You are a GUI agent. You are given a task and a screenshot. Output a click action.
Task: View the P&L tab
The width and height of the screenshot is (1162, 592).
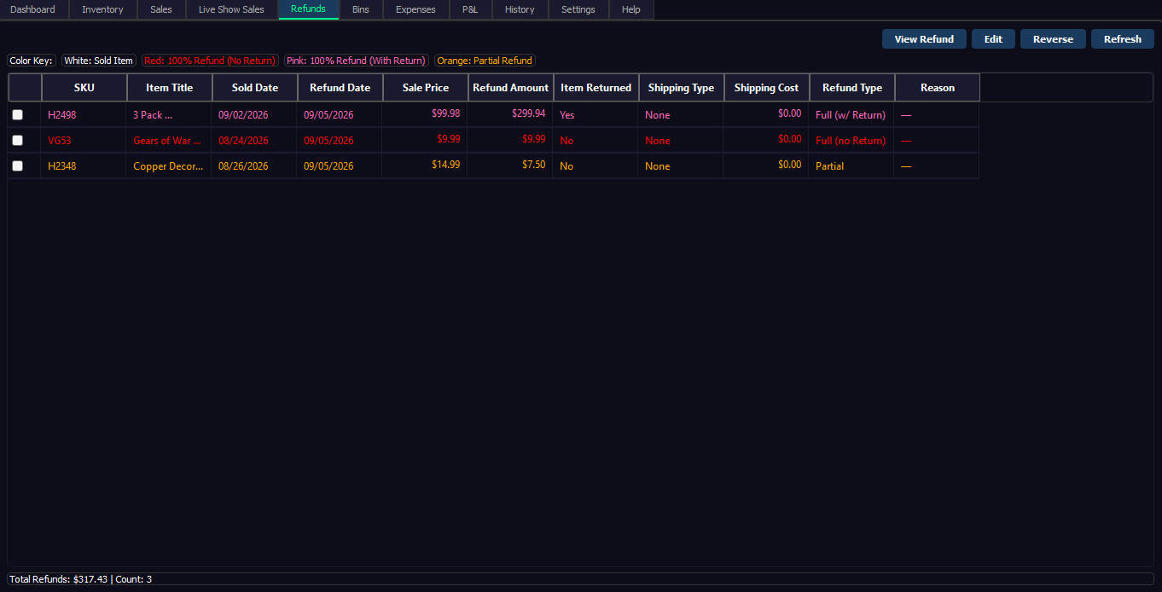470,9
